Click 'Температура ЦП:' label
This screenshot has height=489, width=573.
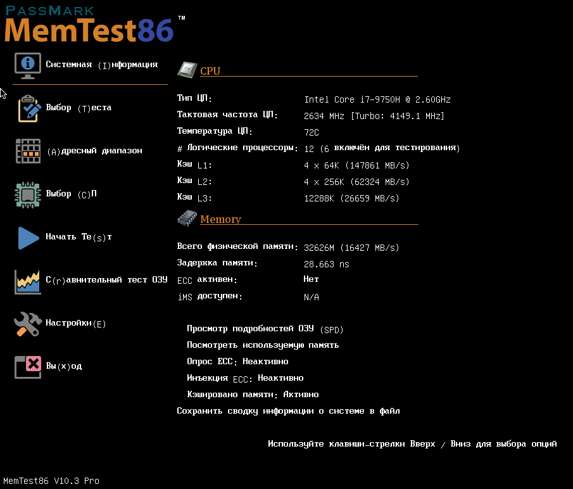click(215, 131)
